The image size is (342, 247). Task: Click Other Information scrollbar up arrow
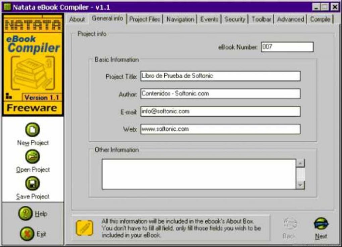(x=300, y=163)
